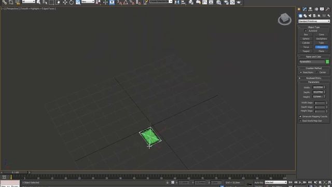Click the ViewCube in the viewport
Screen dimensions: 332x187
tap(285, 19)
